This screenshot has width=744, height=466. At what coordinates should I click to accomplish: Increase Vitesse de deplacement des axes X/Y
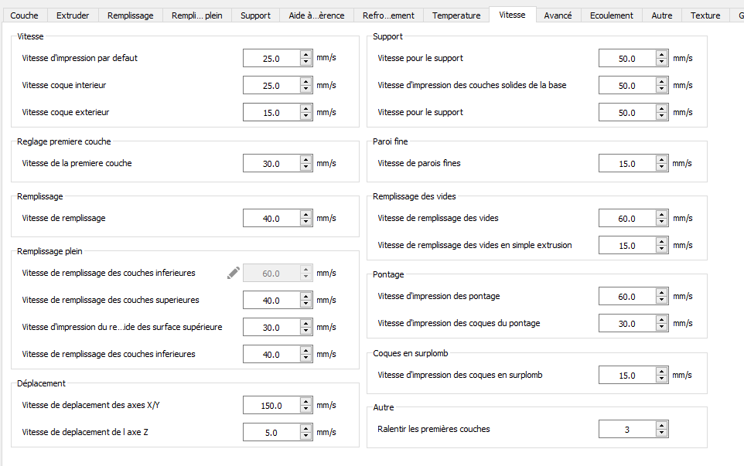coord(305,401)
